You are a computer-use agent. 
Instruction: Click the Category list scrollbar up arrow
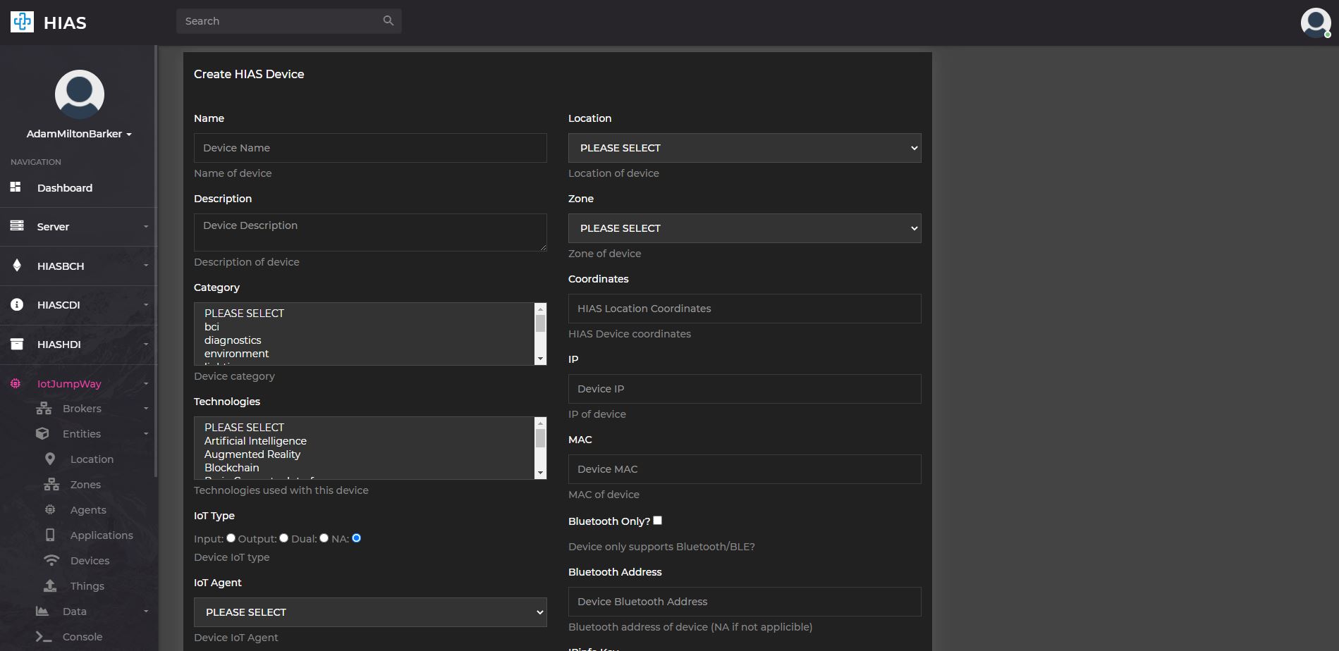[x=541, y=309]
